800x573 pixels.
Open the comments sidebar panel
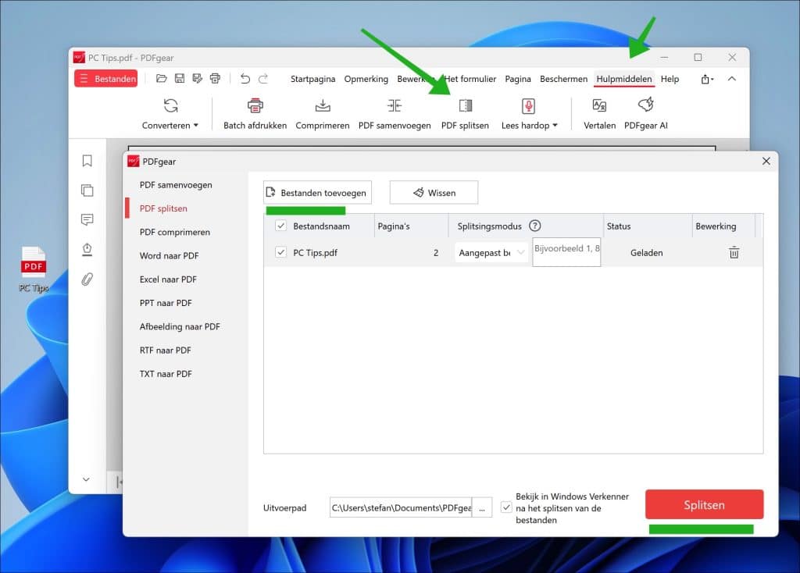[87, 219]
